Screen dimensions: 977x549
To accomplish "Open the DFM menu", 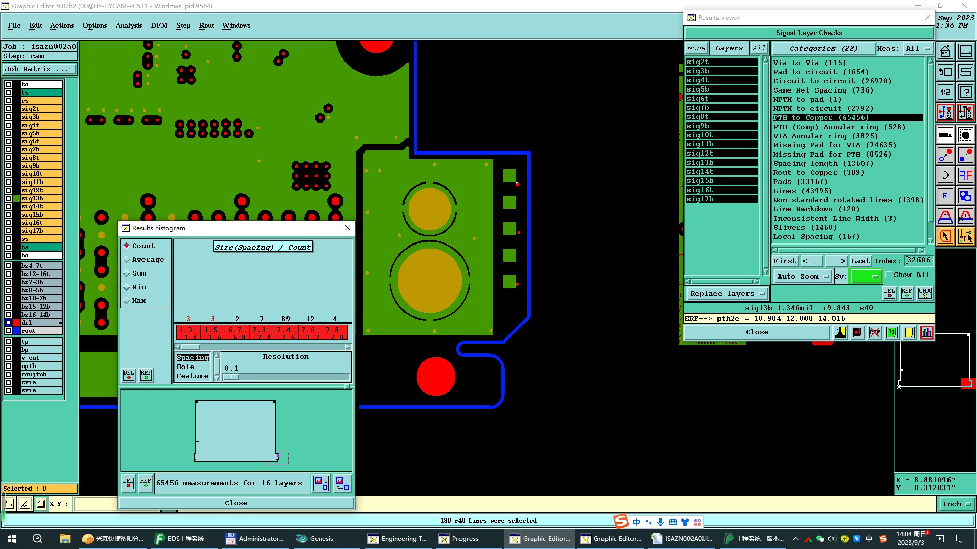I will 159,25.
